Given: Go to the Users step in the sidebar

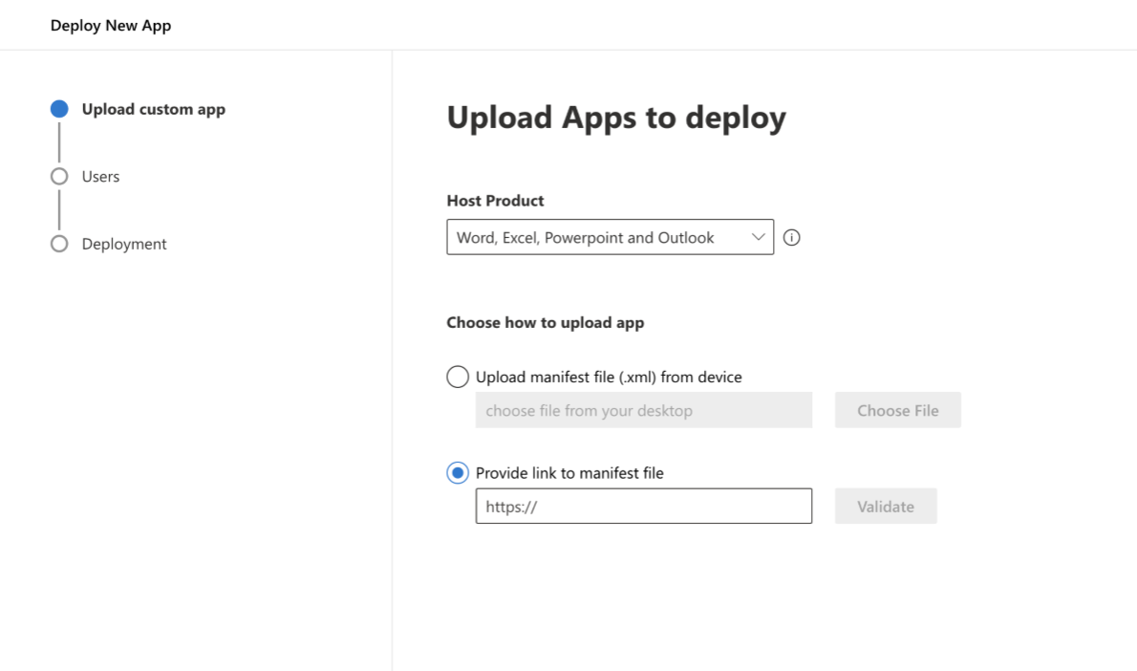Looking at the screenshot, I should [99, 176].
